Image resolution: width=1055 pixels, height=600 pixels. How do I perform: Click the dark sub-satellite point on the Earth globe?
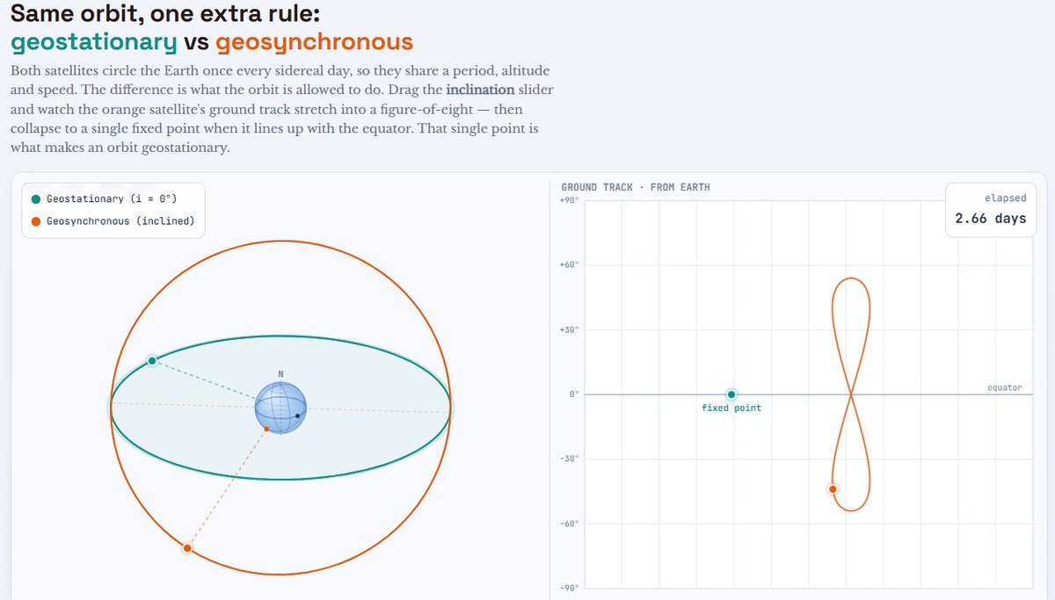(298, 416)
